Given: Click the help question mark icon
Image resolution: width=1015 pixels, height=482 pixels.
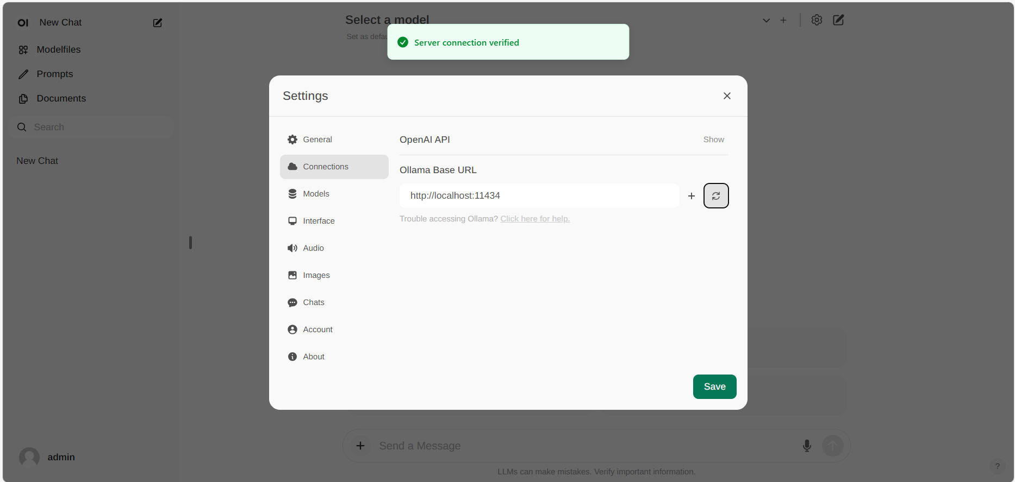Looking at the screenshot, I should click(x=997, y=466).
